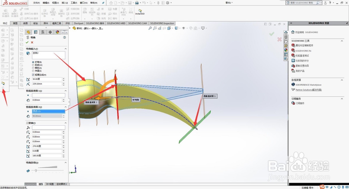Open SOLIDWORKS Resources home tab in task pane
This screenshot has height=189, width=349.
point(286,32)
